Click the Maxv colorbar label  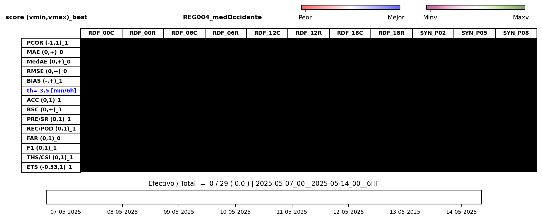pos(521,18)
